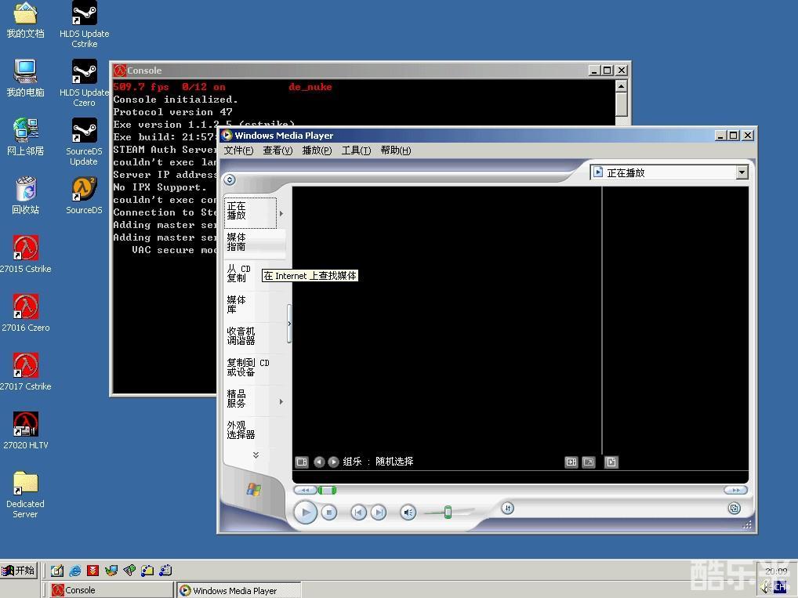
Task: Toggle the menu bar auto-hide button
Action: pyautogui.click(x=230, y=179)
